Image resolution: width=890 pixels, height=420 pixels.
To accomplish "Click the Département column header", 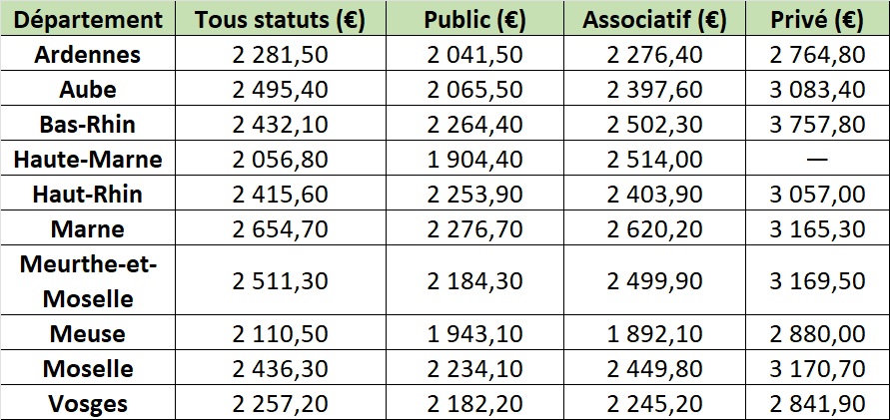I will pyautogui.click(x=88, y=20).
